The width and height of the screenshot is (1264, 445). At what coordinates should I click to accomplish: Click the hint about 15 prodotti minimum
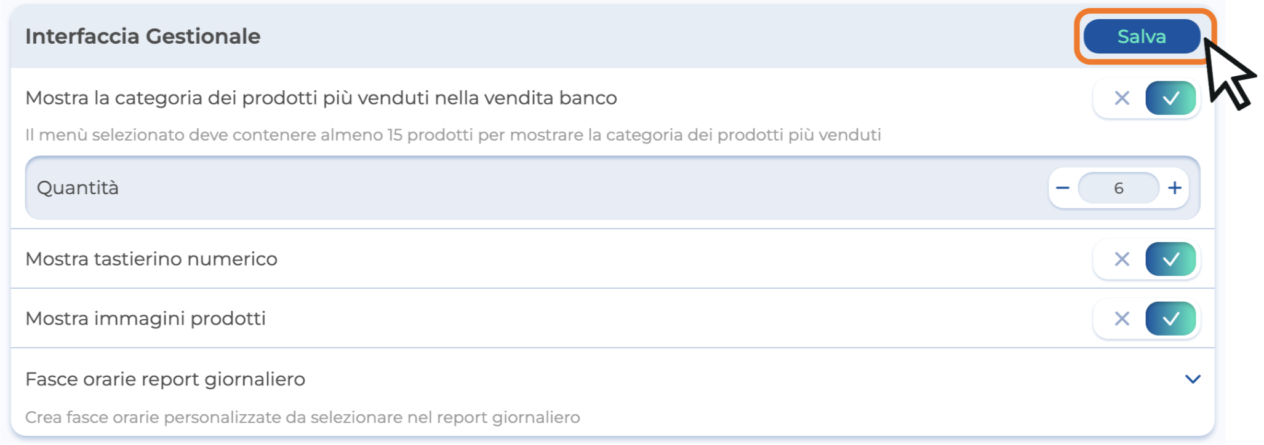tap(453, 135)
